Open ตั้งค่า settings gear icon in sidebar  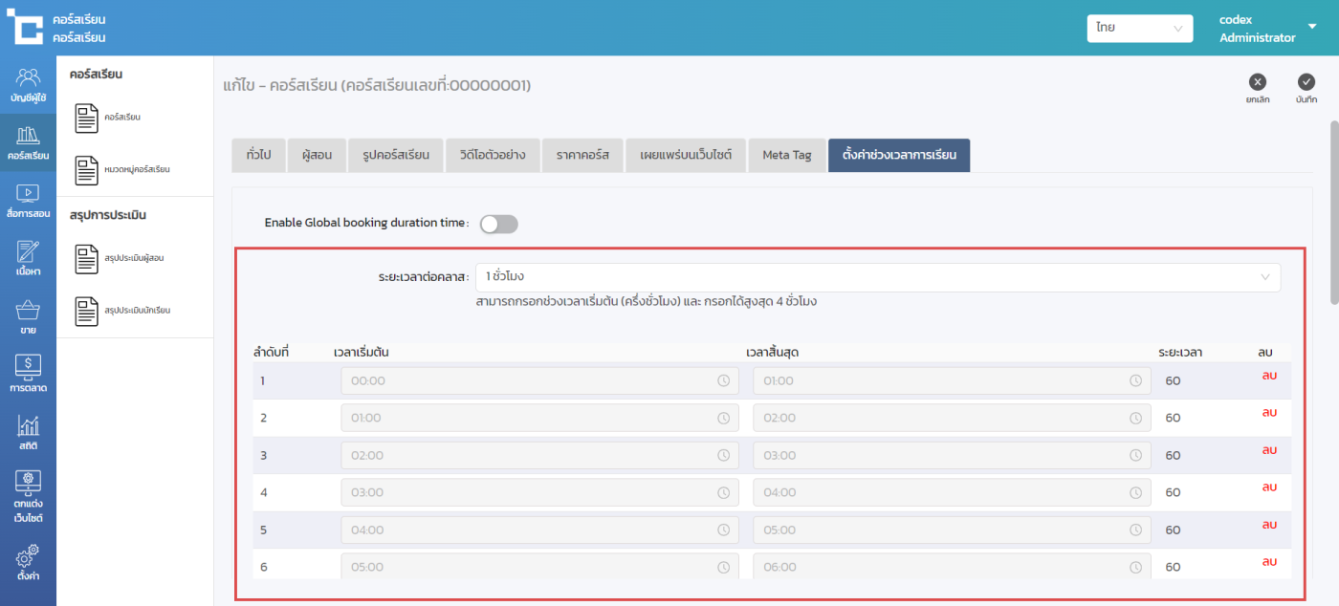28,563
